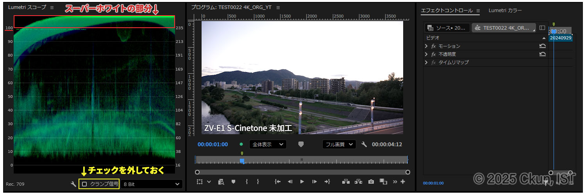Image resolution: width=586 pixels, height=195 pixels.
Task: Click the blue program playhead
Action: [x=242, y=161]
